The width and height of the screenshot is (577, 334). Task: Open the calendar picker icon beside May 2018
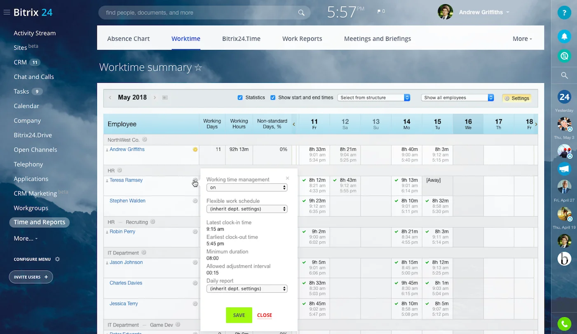[165, 98]
